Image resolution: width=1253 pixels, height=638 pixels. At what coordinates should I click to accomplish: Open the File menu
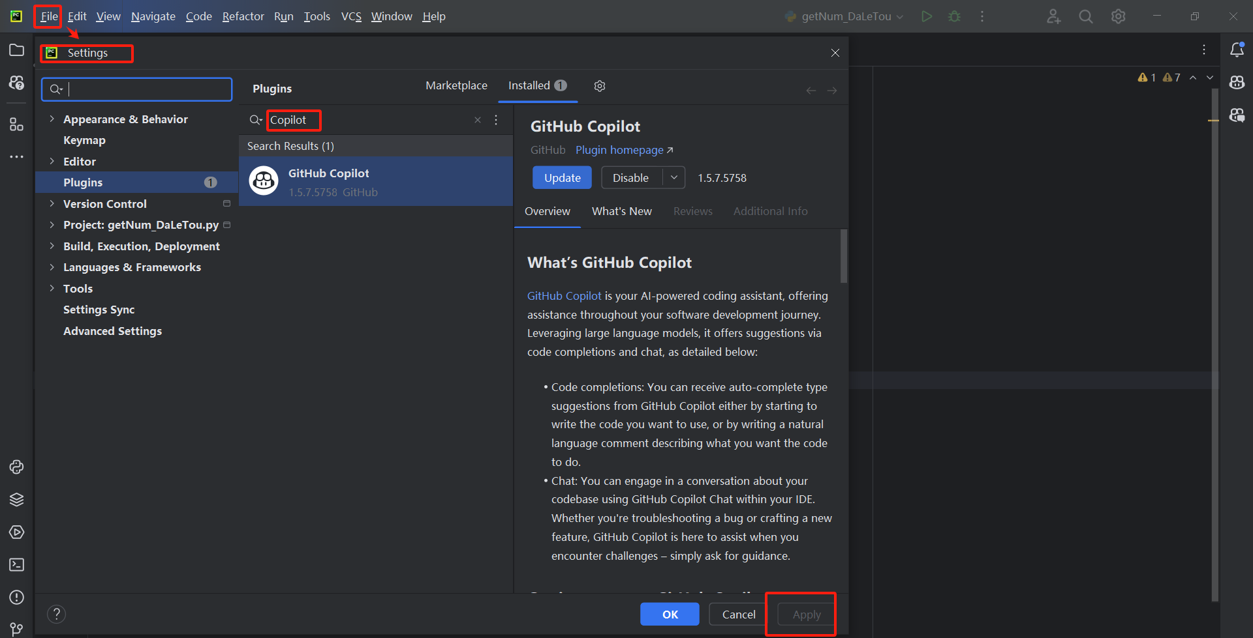tap(49, 16)
